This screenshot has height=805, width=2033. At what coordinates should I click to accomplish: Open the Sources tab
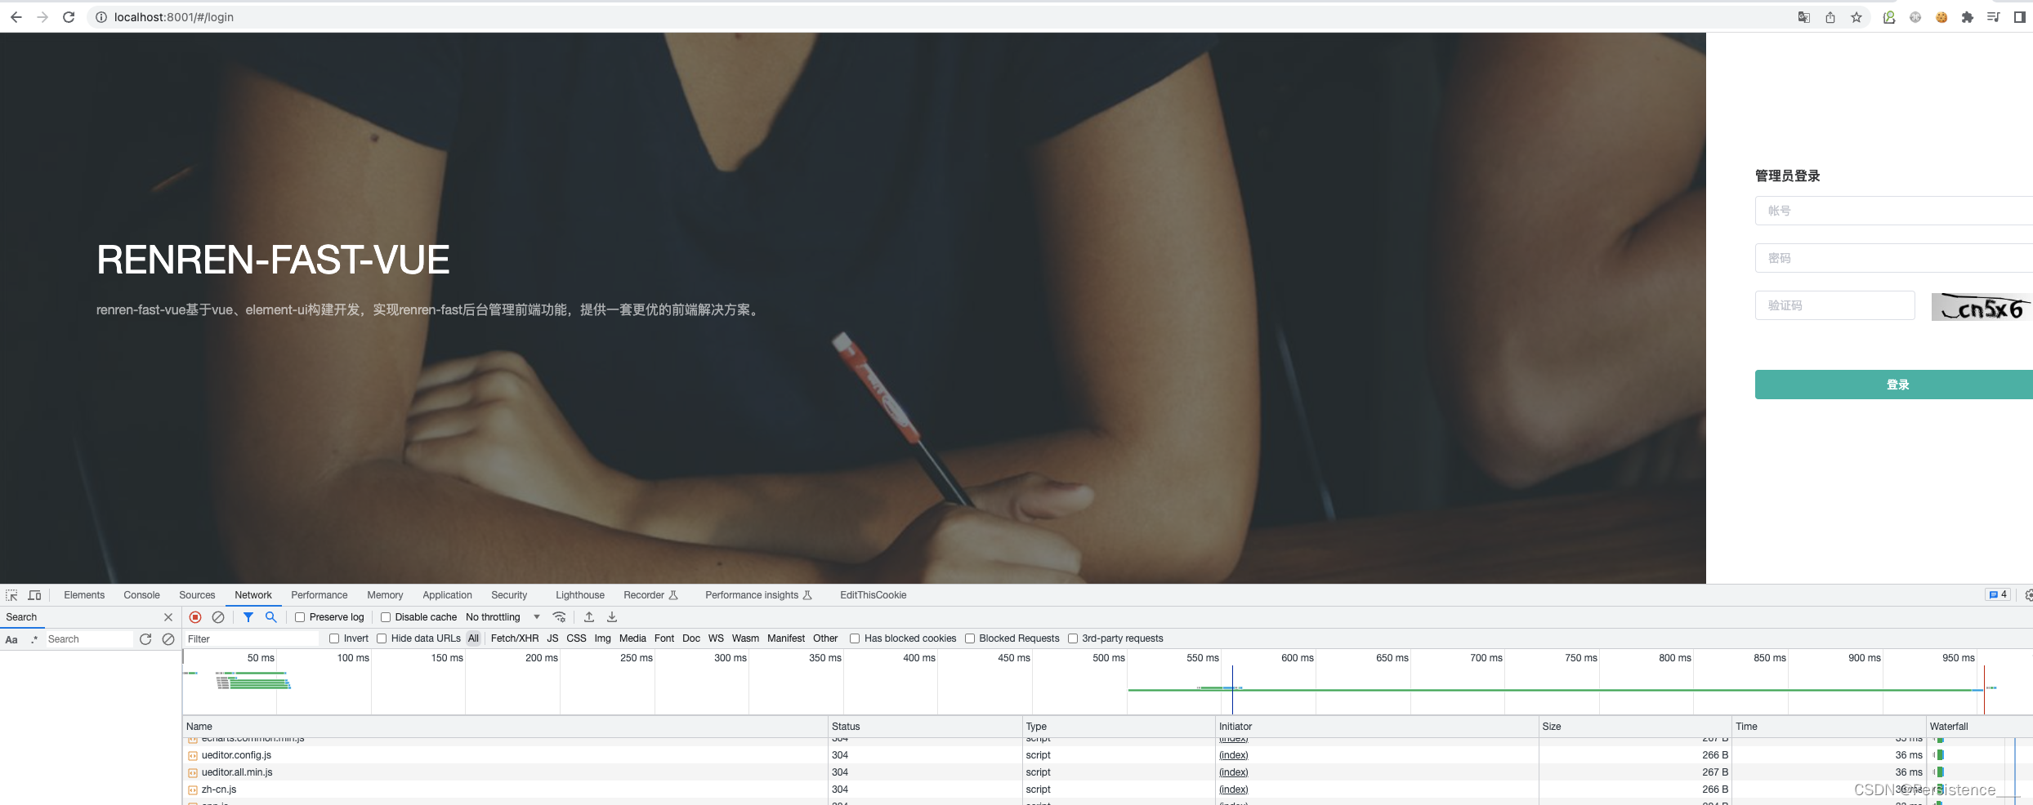[x=197, y=595]
